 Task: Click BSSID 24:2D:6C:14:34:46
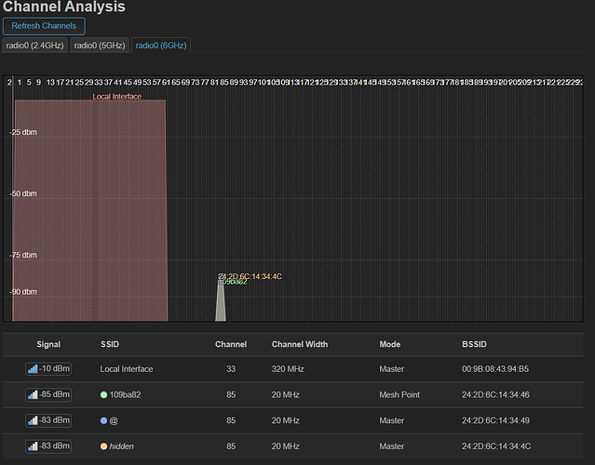click(495, 395)
